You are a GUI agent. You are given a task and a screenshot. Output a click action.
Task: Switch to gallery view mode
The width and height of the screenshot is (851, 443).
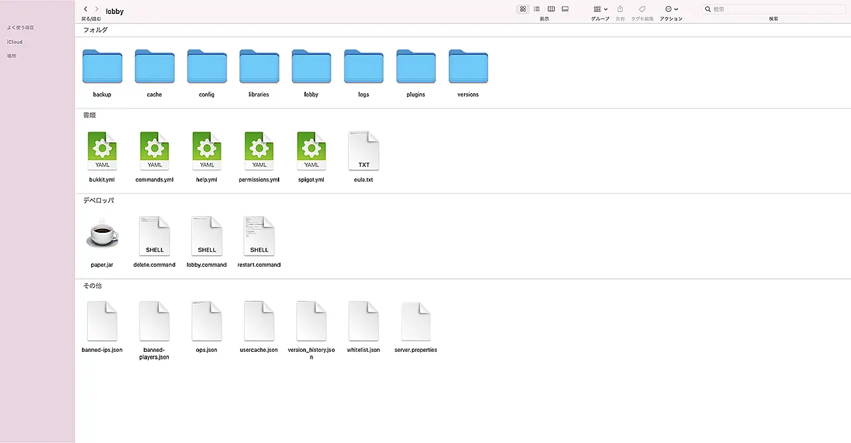pyautogui.click(x=565, y=9)
